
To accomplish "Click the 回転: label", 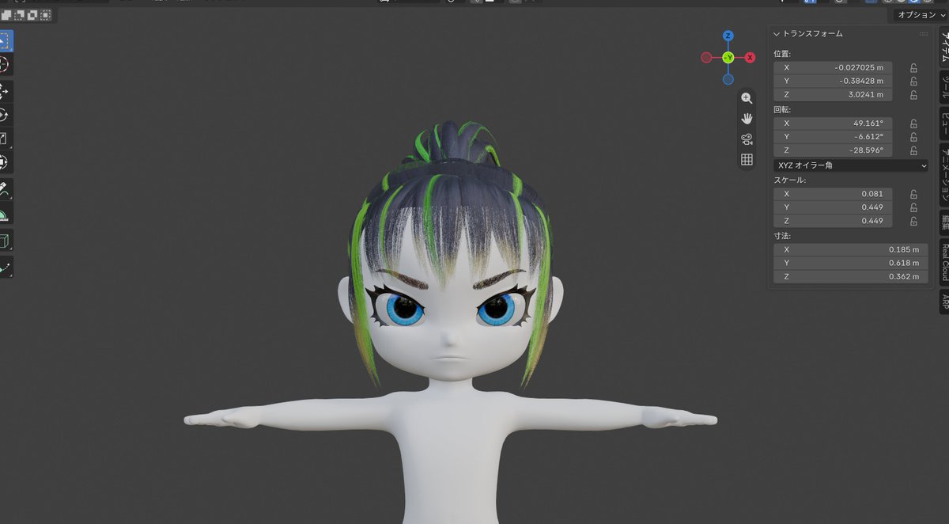I will (x=782, y=109).
